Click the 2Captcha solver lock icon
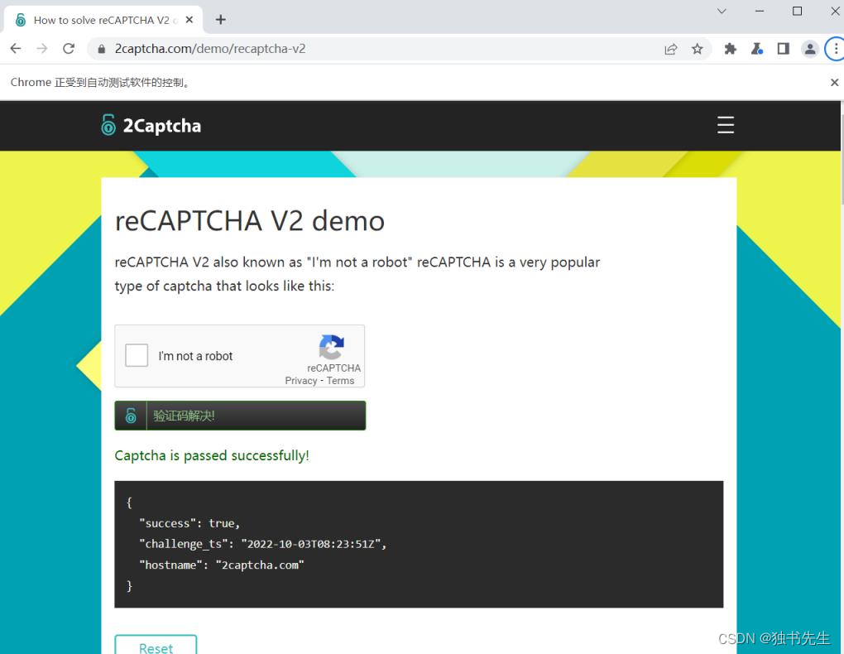This screenshot has width=844, height=654. click(131, 416)
